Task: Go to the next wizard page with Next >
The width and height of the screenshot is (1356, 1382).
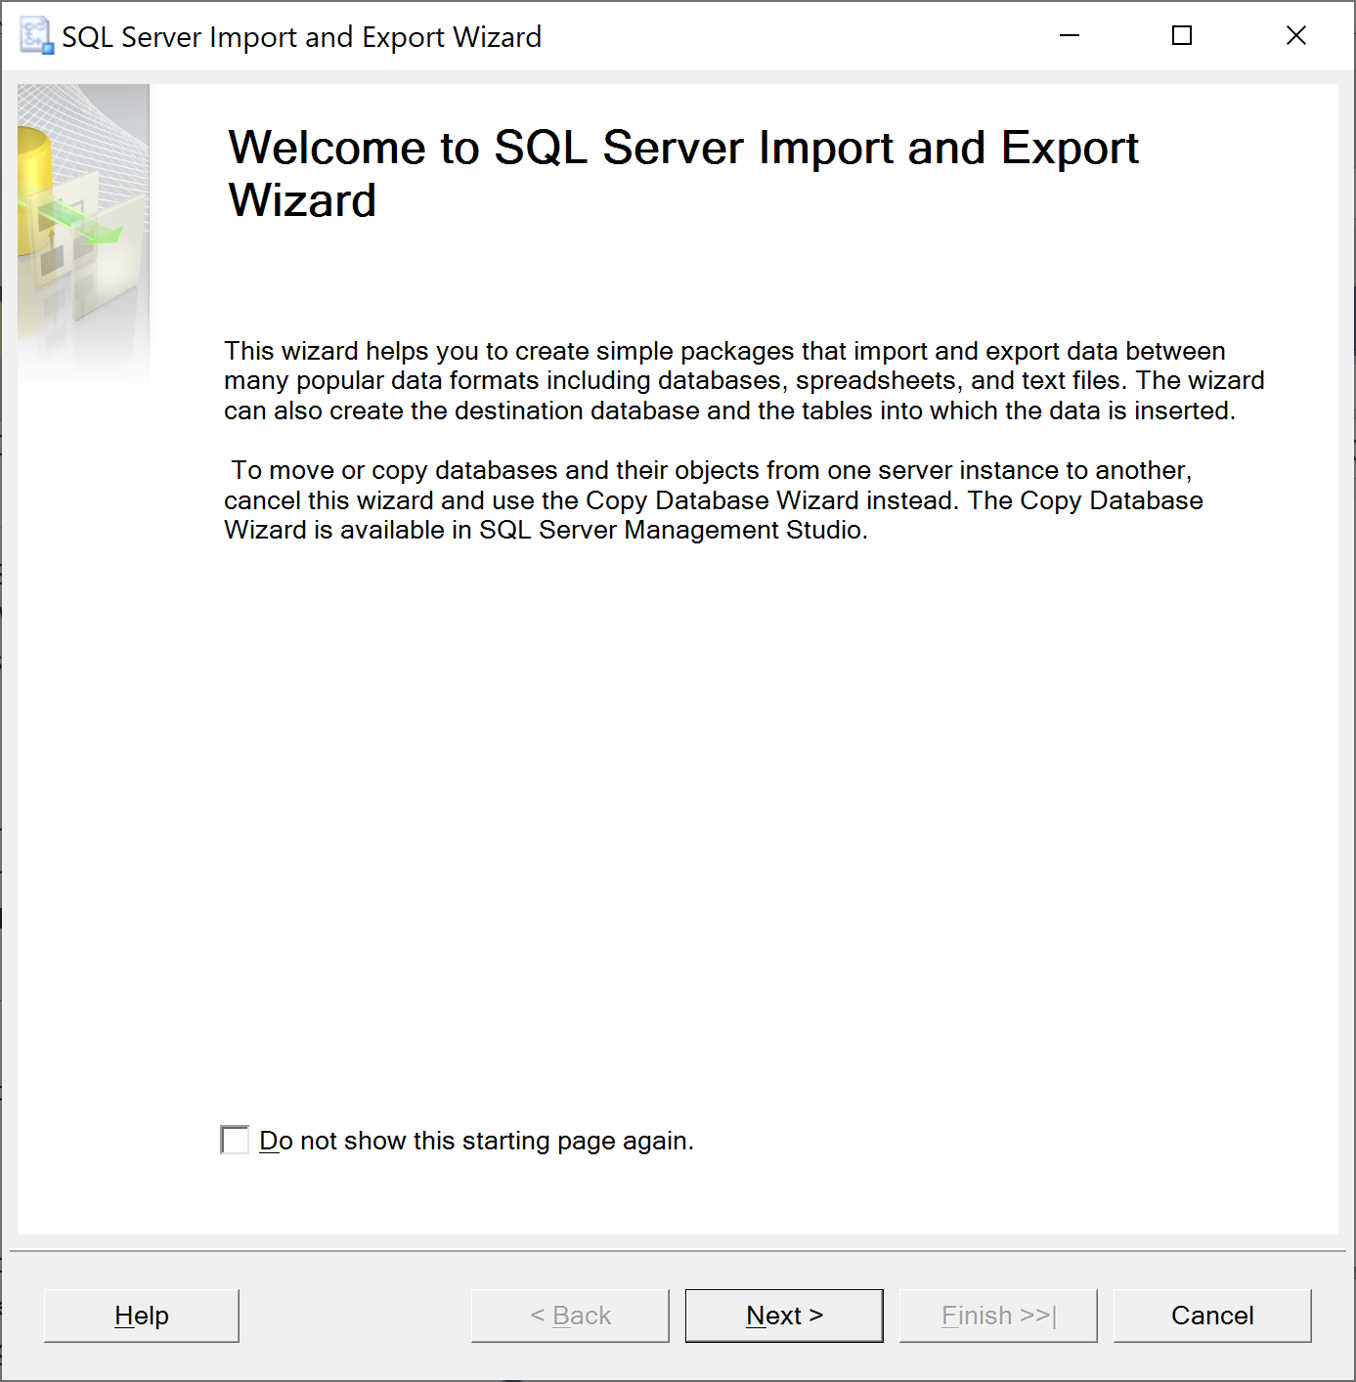Action: coord(784,1316)
